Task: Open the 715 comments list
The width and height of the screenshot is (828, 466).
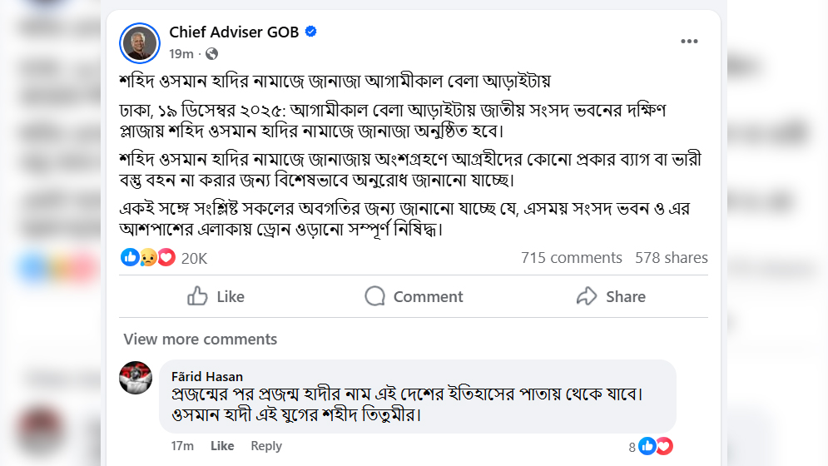Action: [x=572, y=258]
